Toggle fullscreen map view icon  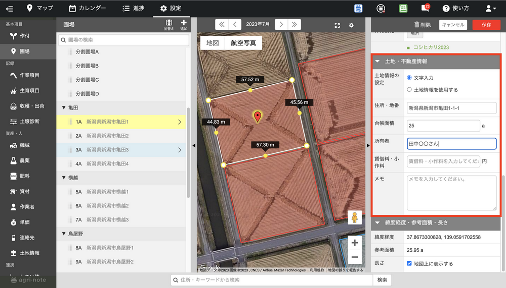tap(338, 25)
